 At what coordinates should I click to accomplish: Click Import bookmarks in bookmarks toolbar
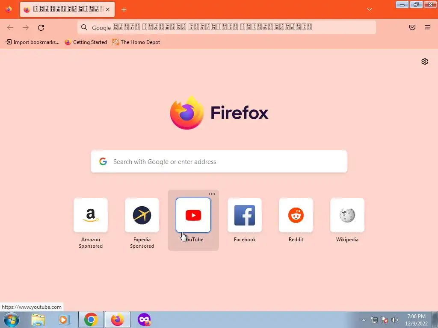(33, 42)
